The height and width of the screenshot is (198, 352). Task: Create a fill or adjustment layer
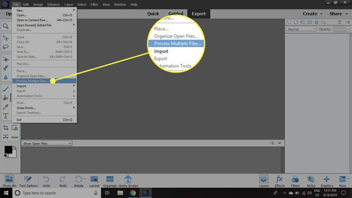tap(303, 22)
